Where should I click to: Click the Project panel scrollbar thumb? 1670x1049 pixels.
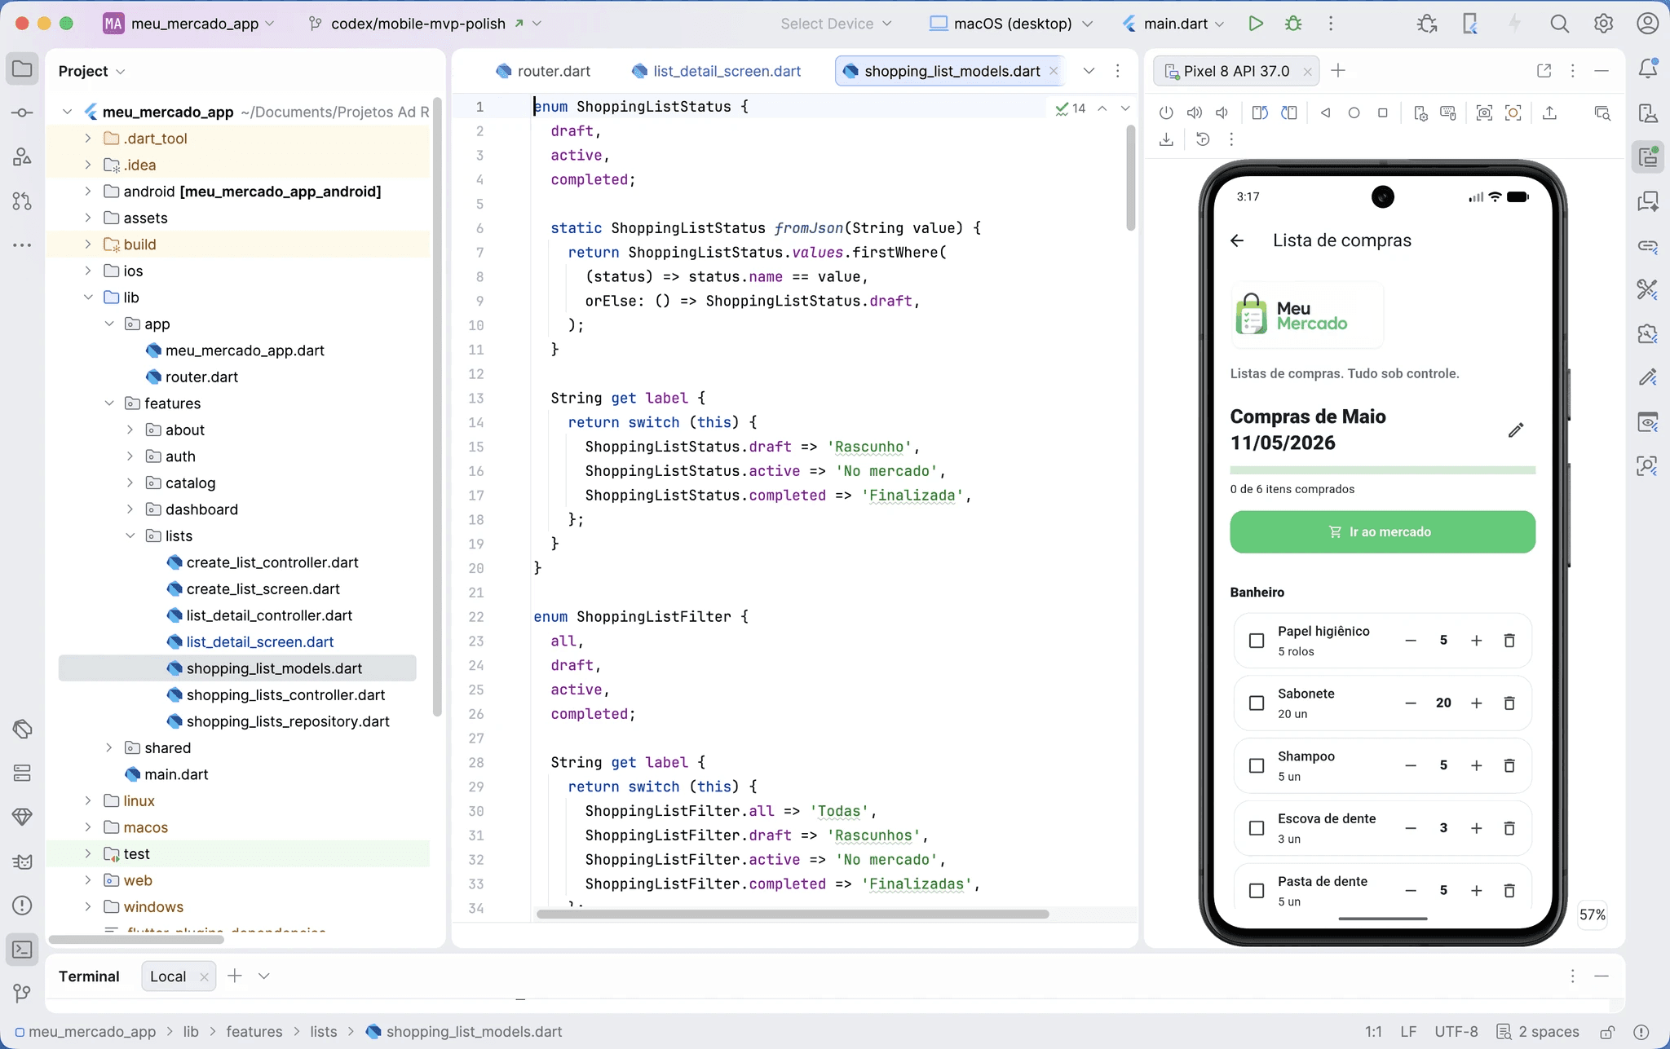coord(437,408)
